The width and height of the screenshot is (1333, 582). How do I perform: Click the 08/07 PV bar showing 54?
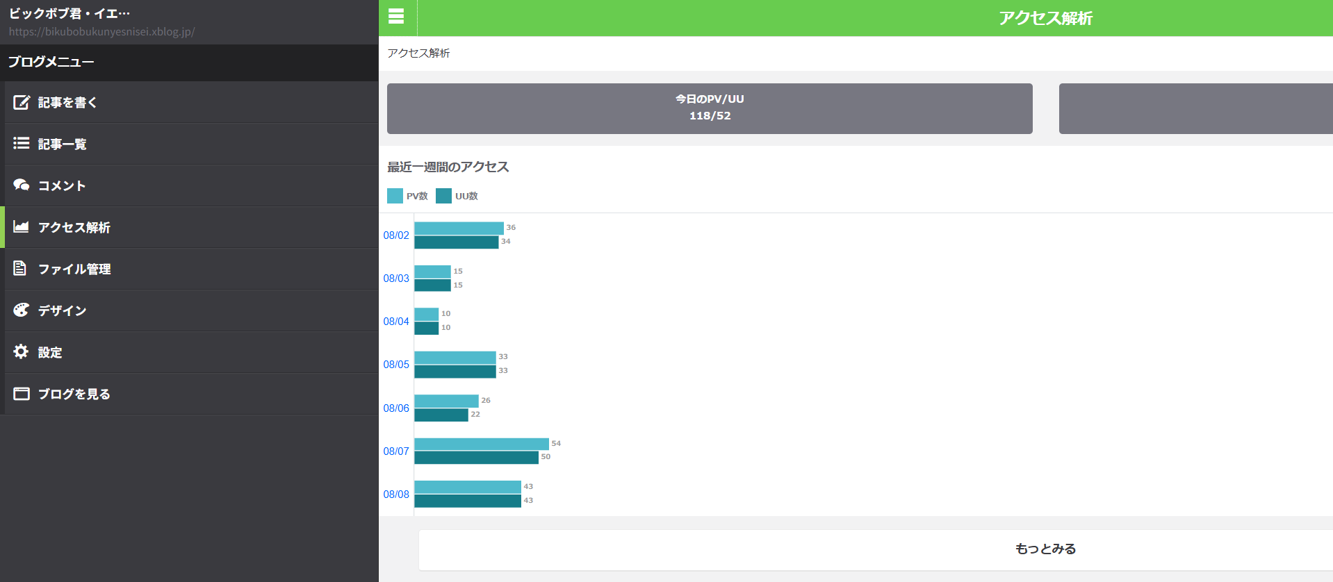point(482,444)
